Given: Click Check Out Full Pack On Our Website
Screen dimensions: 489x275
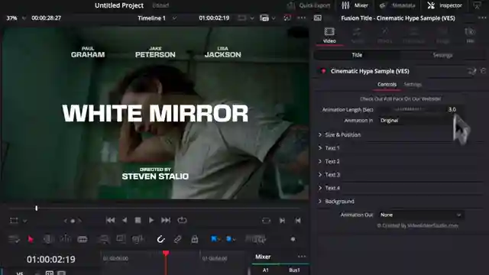Looking at the screenshot, I should click(x=400, y=99).
